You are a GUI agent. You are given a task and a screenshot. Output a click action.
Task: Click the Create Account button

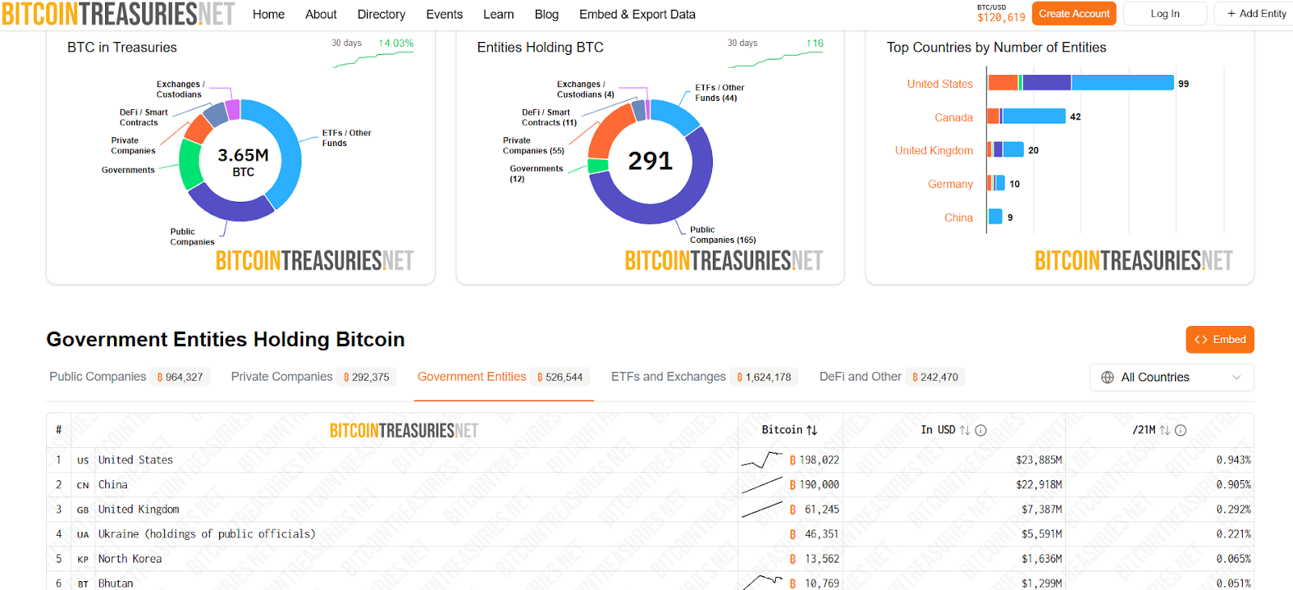click(1074, 14)
